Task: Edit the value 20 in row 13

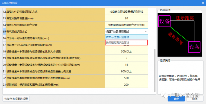Action: pyautogui.click(x=126, y=18)
